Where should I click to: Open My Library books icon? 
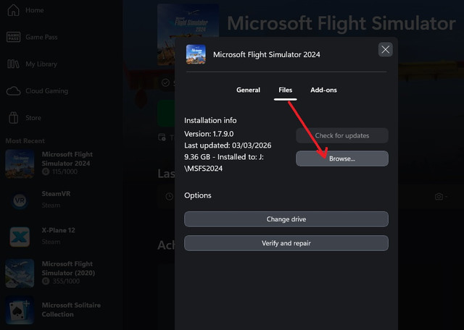tap(13, 64)
